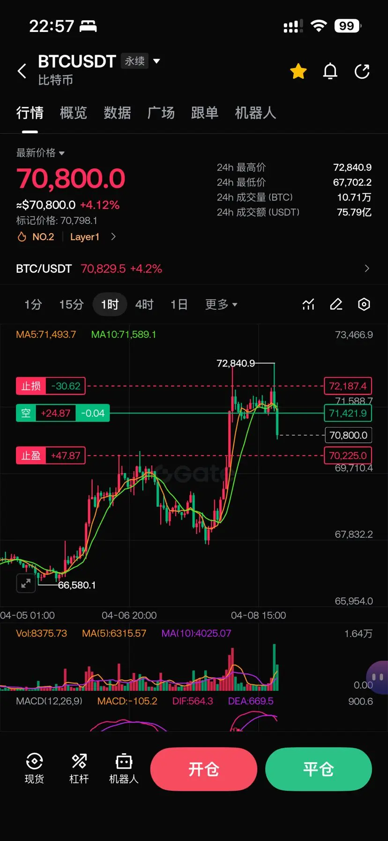Open the 现货 spot trading icon
388x841 pixels.
(34, 769)
